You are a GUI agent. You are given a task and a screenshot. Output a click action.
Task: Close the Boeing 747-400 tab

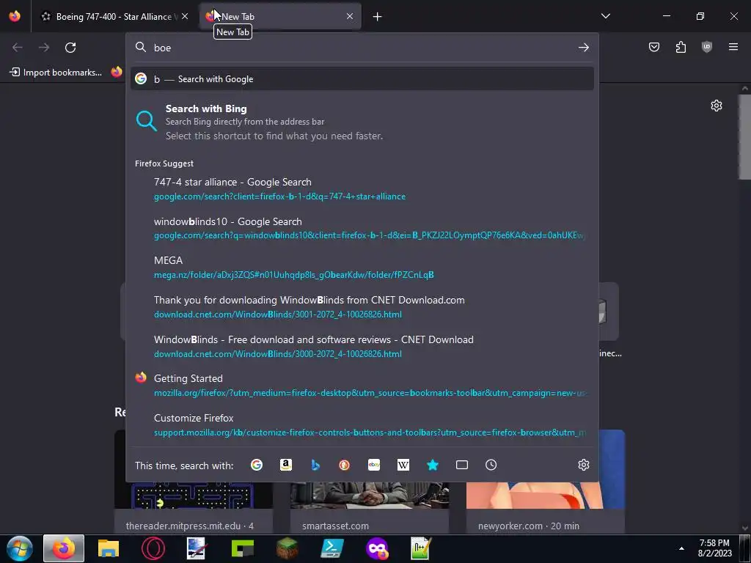point(185,16)
